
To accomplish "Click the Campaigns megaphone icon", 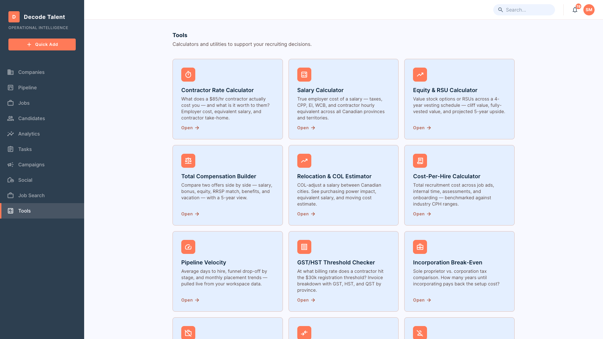I will click(x=11, y=165).
